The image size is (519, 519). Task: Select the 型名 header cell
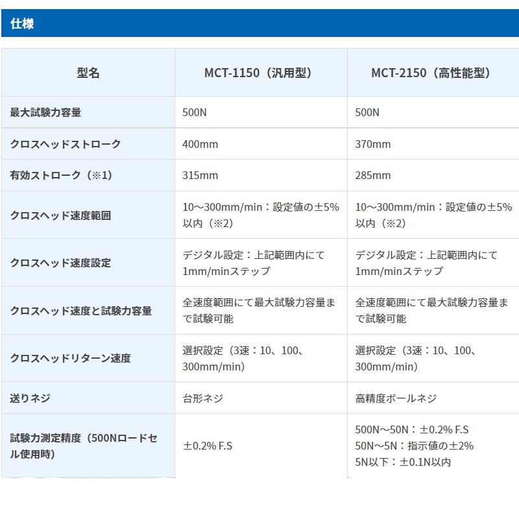[88, 73]
